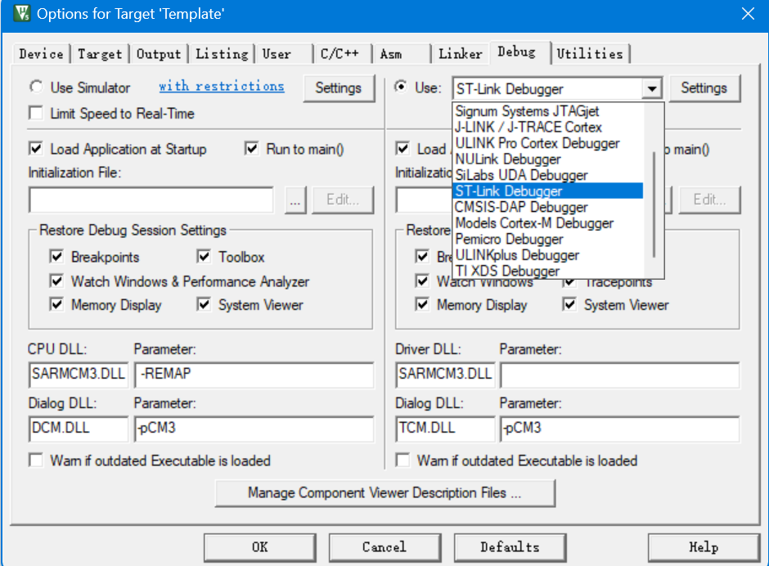Open the Utilities tab
This screenshot has height=566, width=769.
(x=590, y=54)
